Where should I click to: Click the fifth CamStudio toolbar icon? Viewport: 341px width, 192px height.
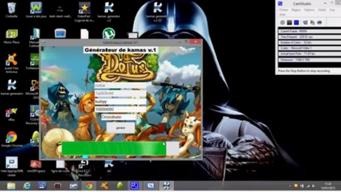(x=312, y=22)
